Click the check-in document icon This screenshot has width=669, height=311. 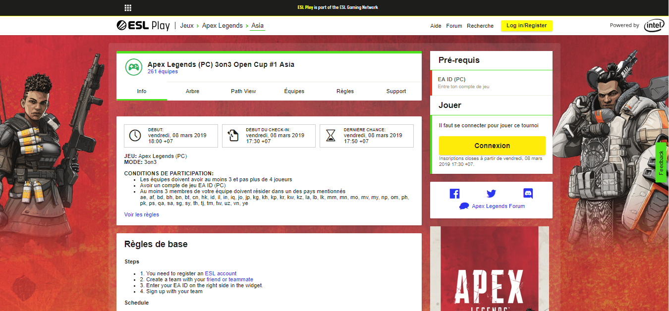tap(233, 136)
